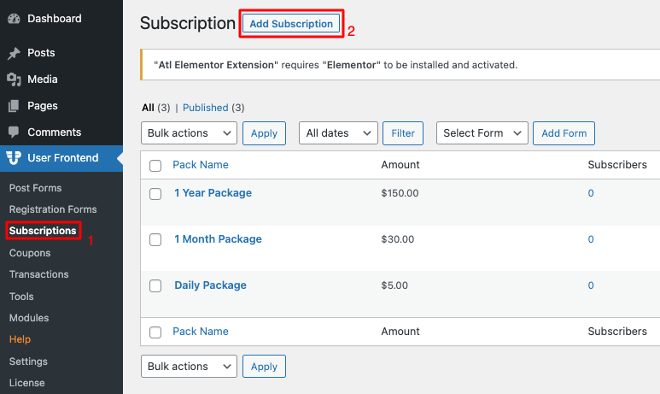The width and height of the screenshot is (660, 394).
Task: Click the Posts pushpin icon
Action: (14, 53)
